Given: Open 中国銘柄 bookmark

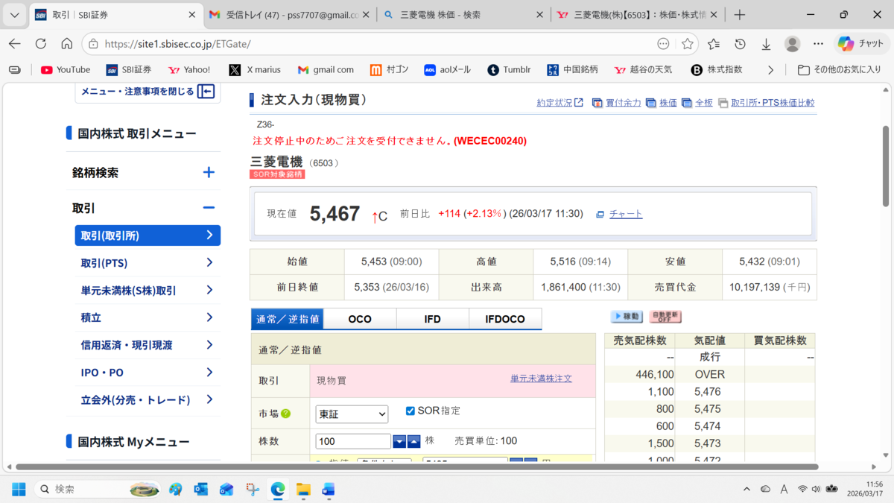Looking at the screenshot, I should click(x=572, y=69).
